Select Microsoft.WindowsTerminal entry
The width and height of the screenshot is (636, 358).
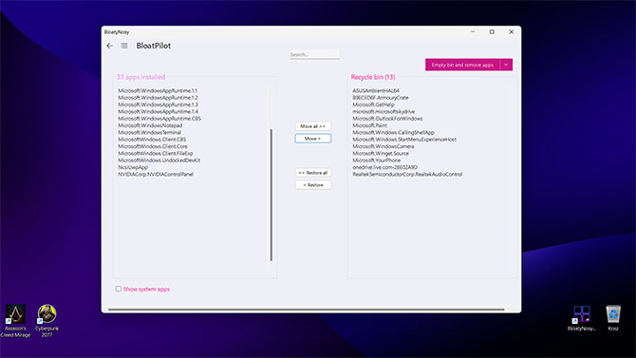pos(149,132)
